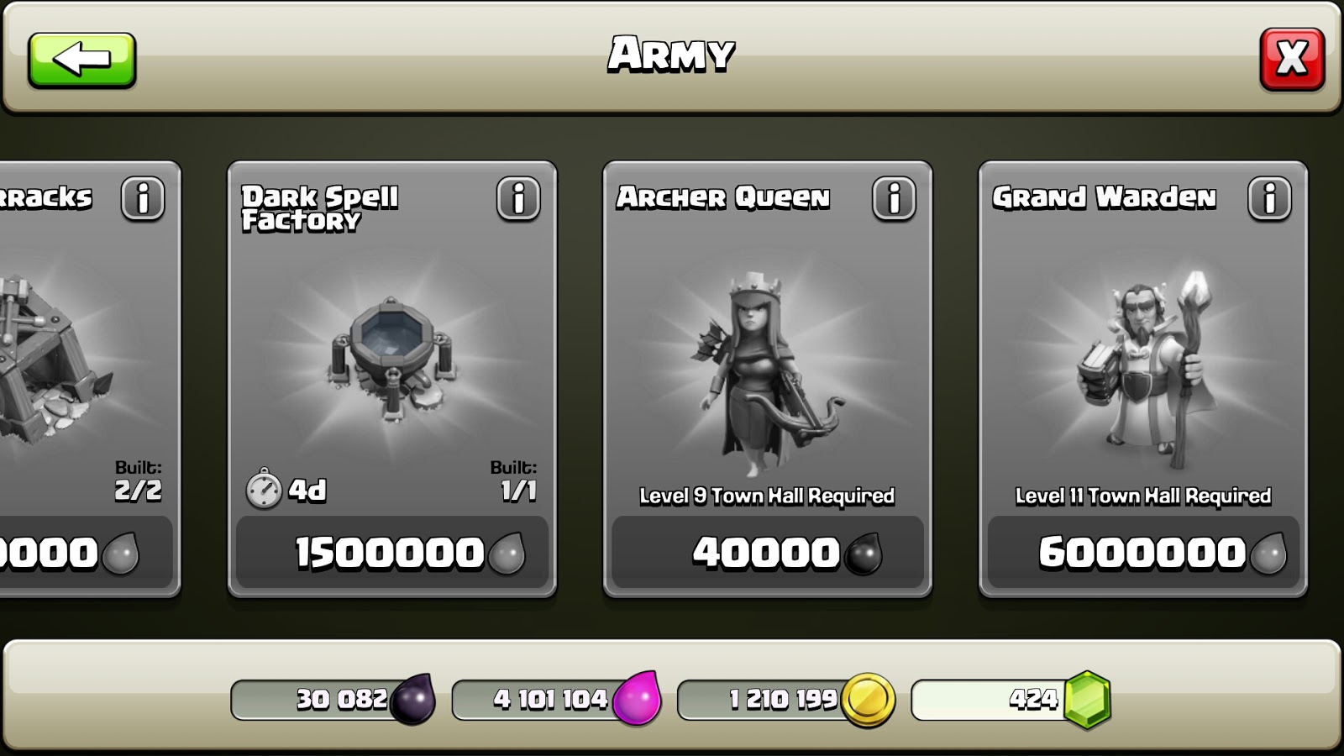Open Grand Warden info icon
1344x756 pixels.
coord(1269,199)
